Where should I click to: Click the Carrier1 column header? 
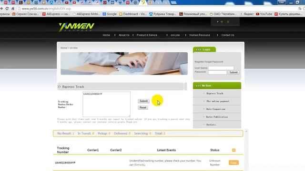93,150
